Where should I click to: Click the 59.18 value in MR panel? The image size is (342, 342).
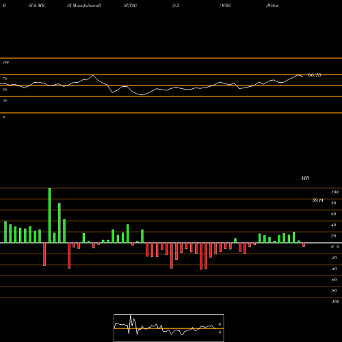[x=318, y=200]
